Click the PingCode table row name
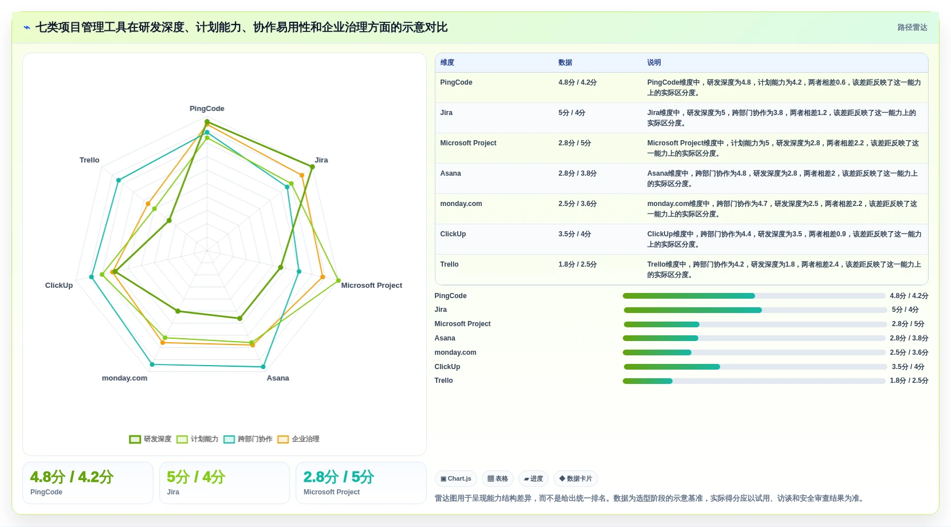This screenshot has width=951, height=527. click(456, 82)
